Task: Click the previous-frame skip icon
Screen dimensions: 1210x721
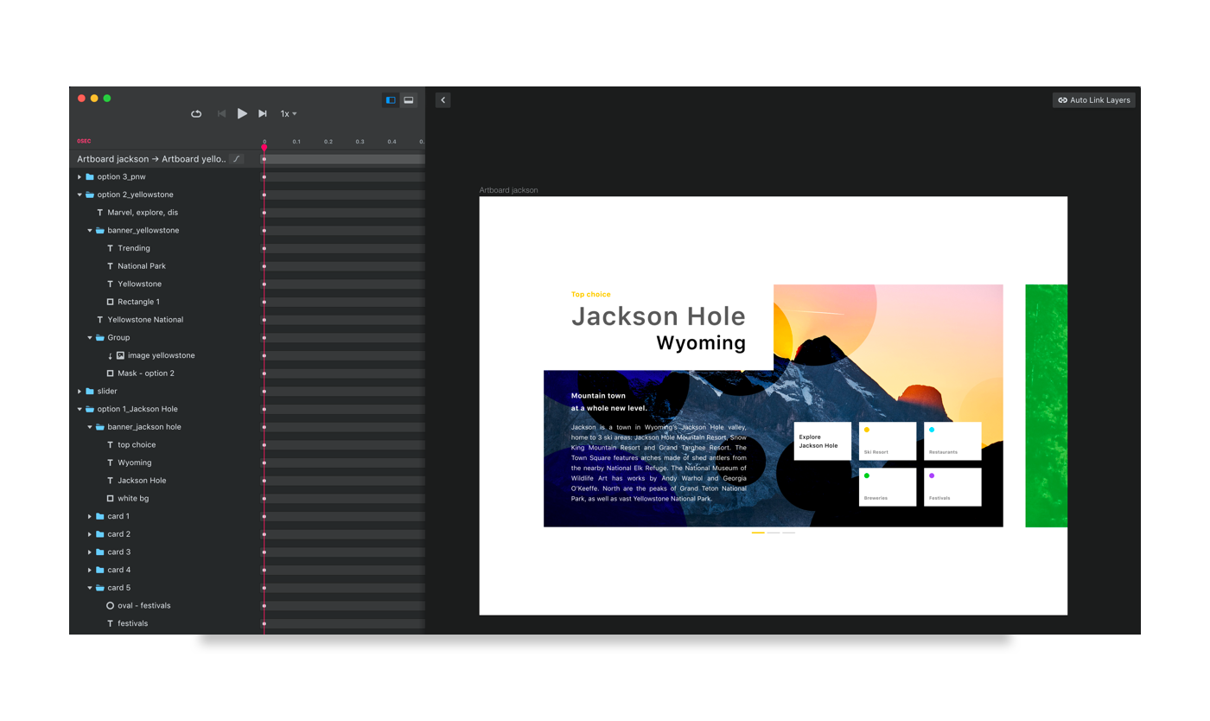Action: click(x=221, y=113)
